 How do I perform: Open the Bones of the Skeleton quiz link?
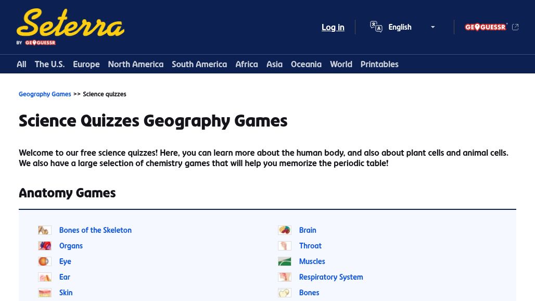coord(95,230)
